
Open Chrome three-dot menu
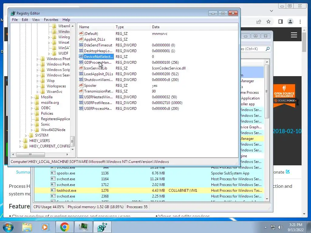pyautogui.click(x=300, y=22)
